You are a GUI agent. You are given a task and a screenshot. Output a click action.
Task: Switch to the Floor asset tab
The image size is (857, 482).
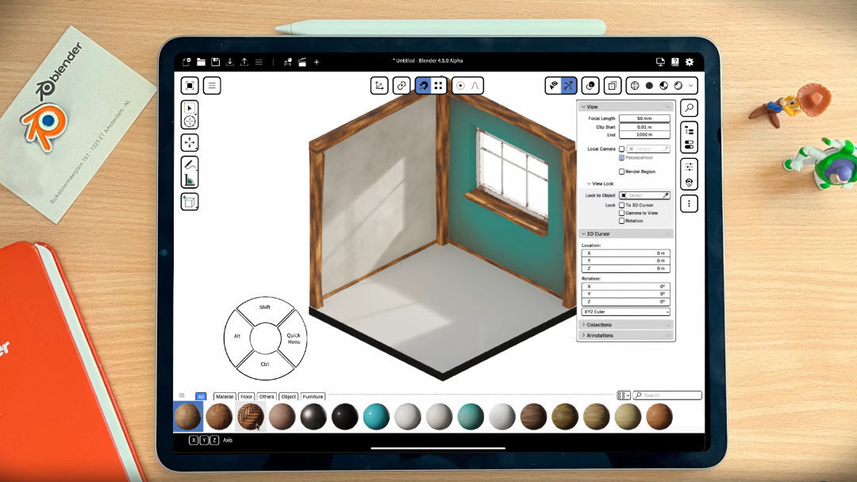tap(247, 396)
